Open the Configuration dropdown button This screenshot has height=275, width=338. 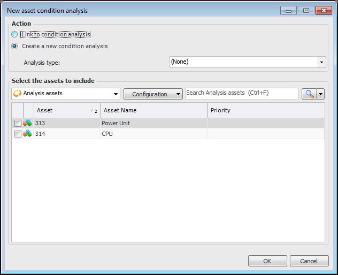point(153,94)
